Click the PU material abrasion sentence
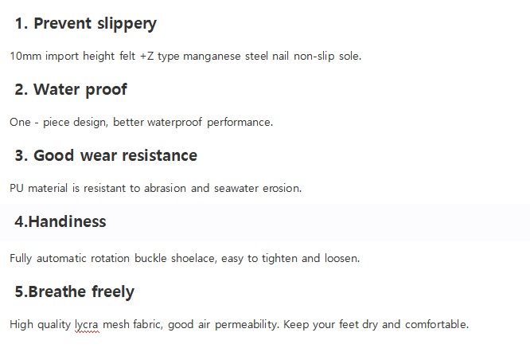530x352 pixels. coord(155,189)
